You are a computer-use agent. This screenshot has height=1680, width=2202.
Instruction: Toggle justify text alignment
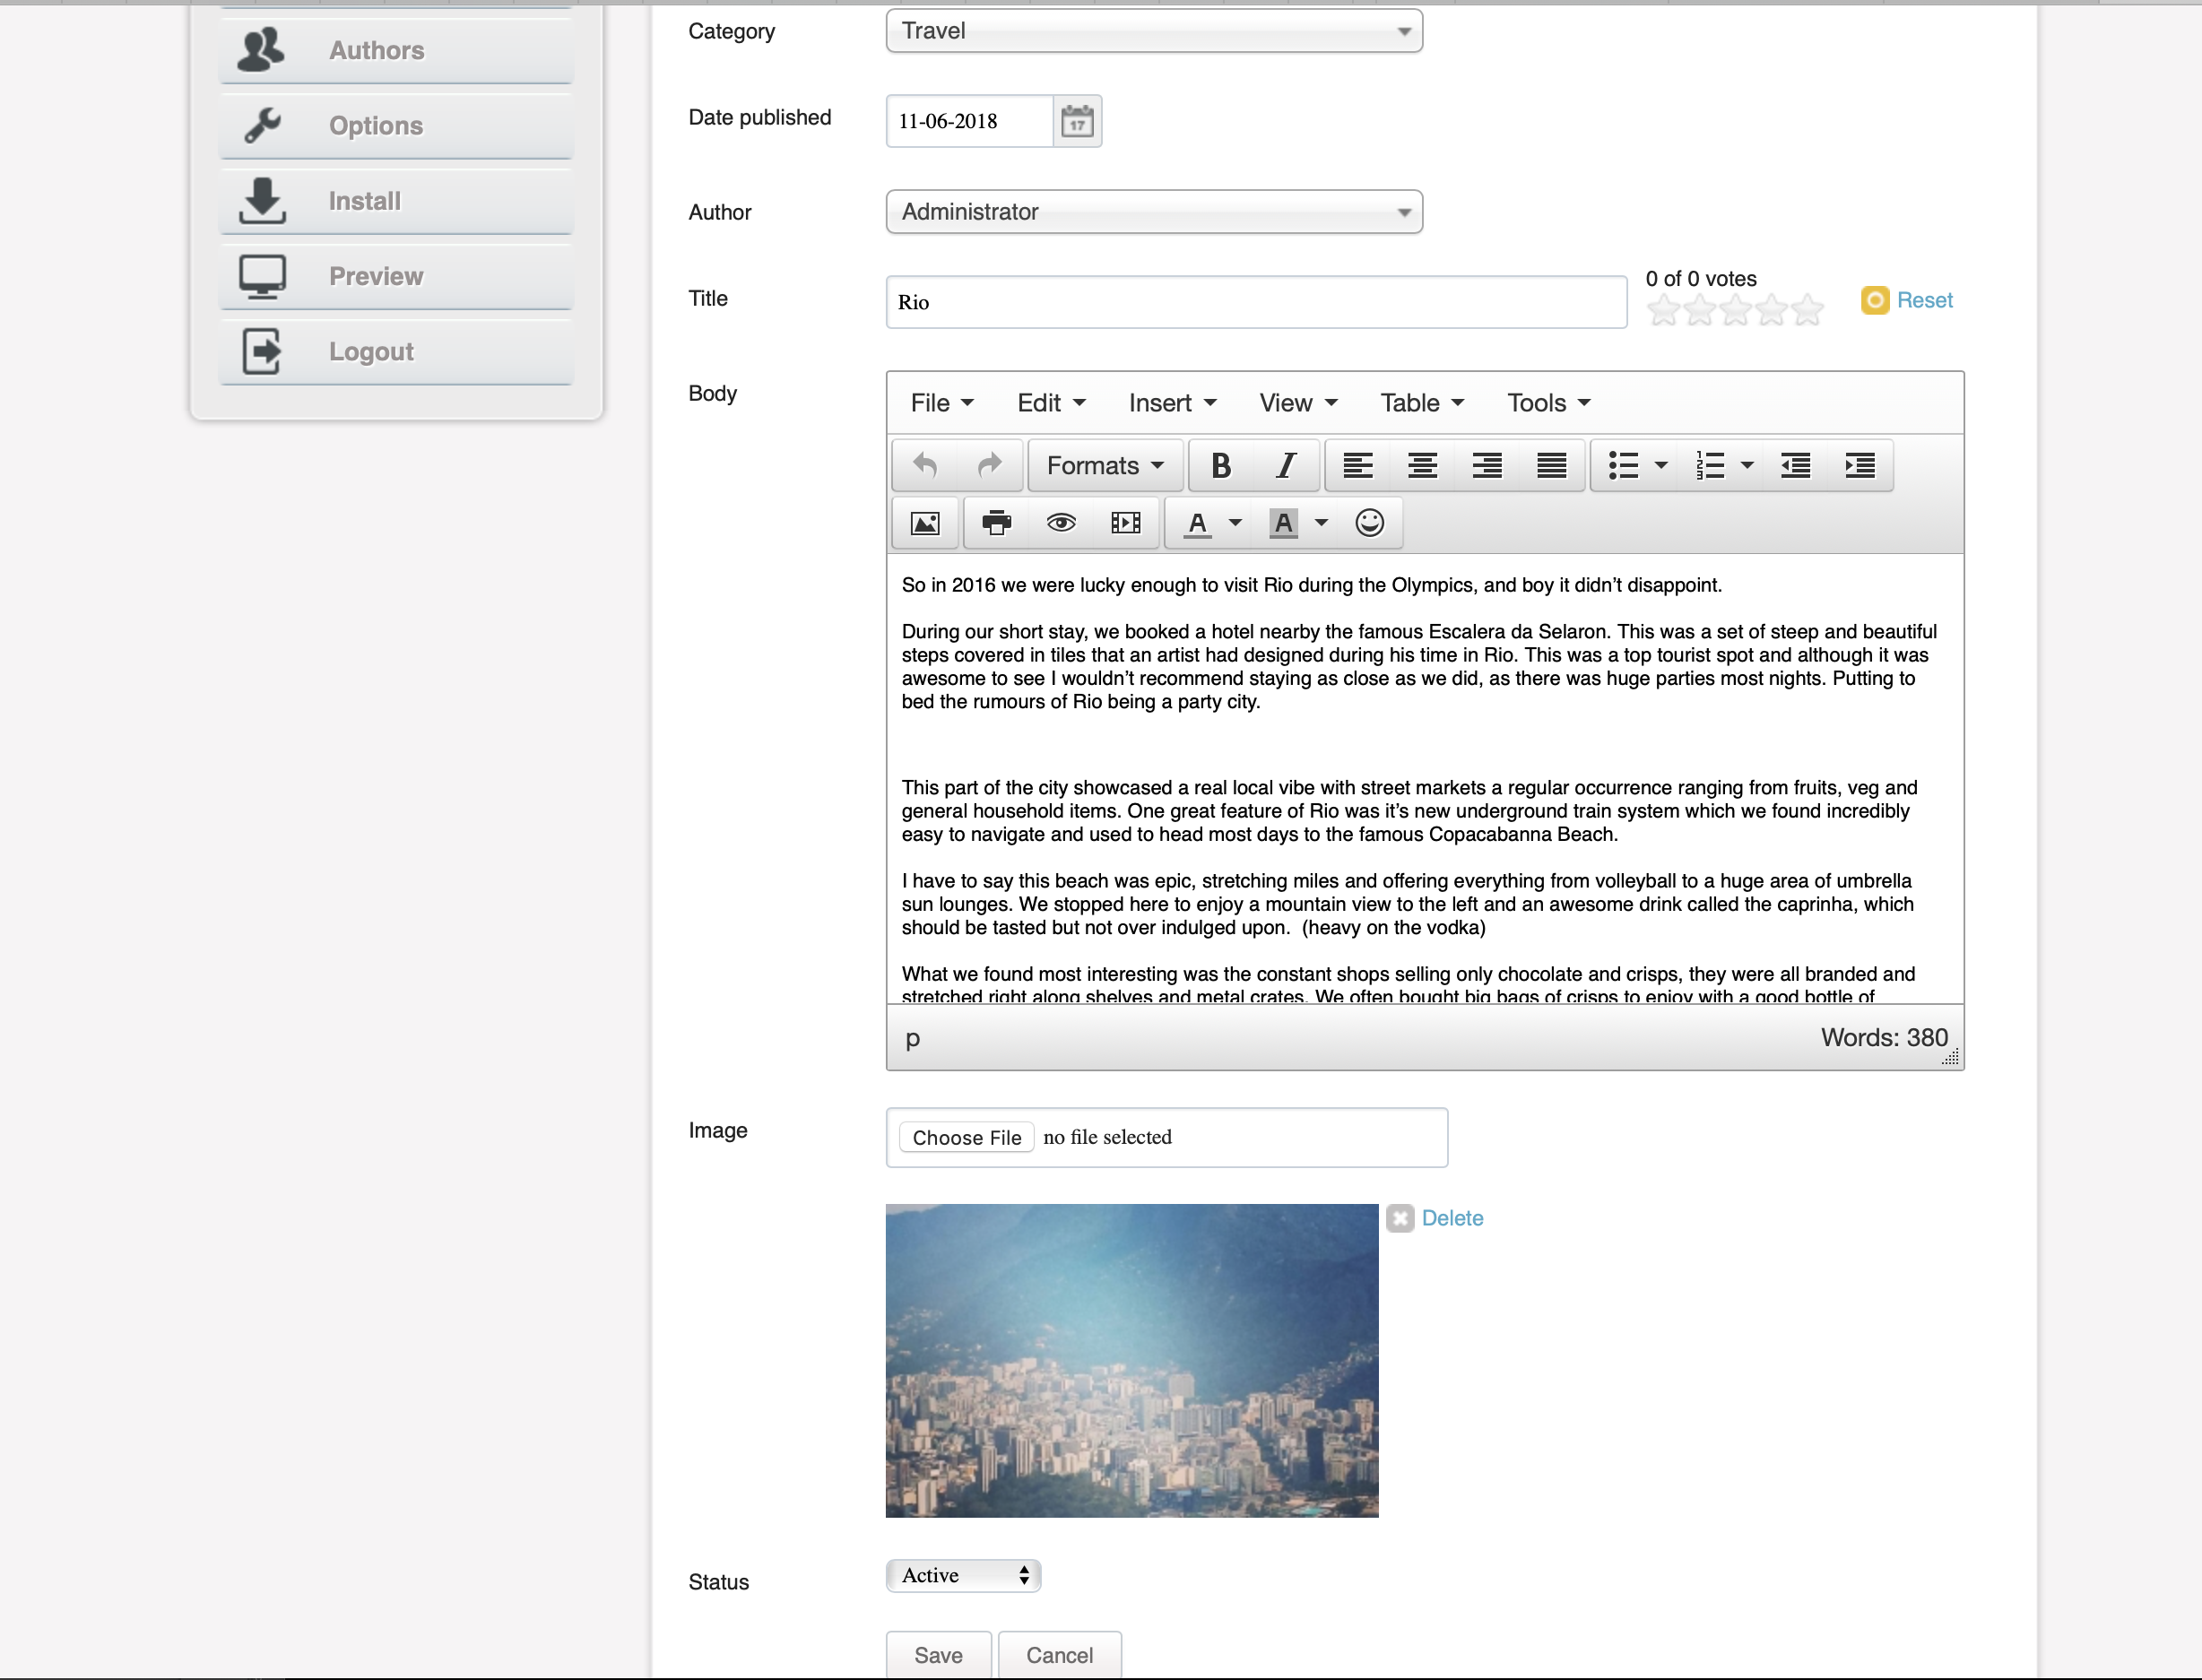click(1551, 466)
